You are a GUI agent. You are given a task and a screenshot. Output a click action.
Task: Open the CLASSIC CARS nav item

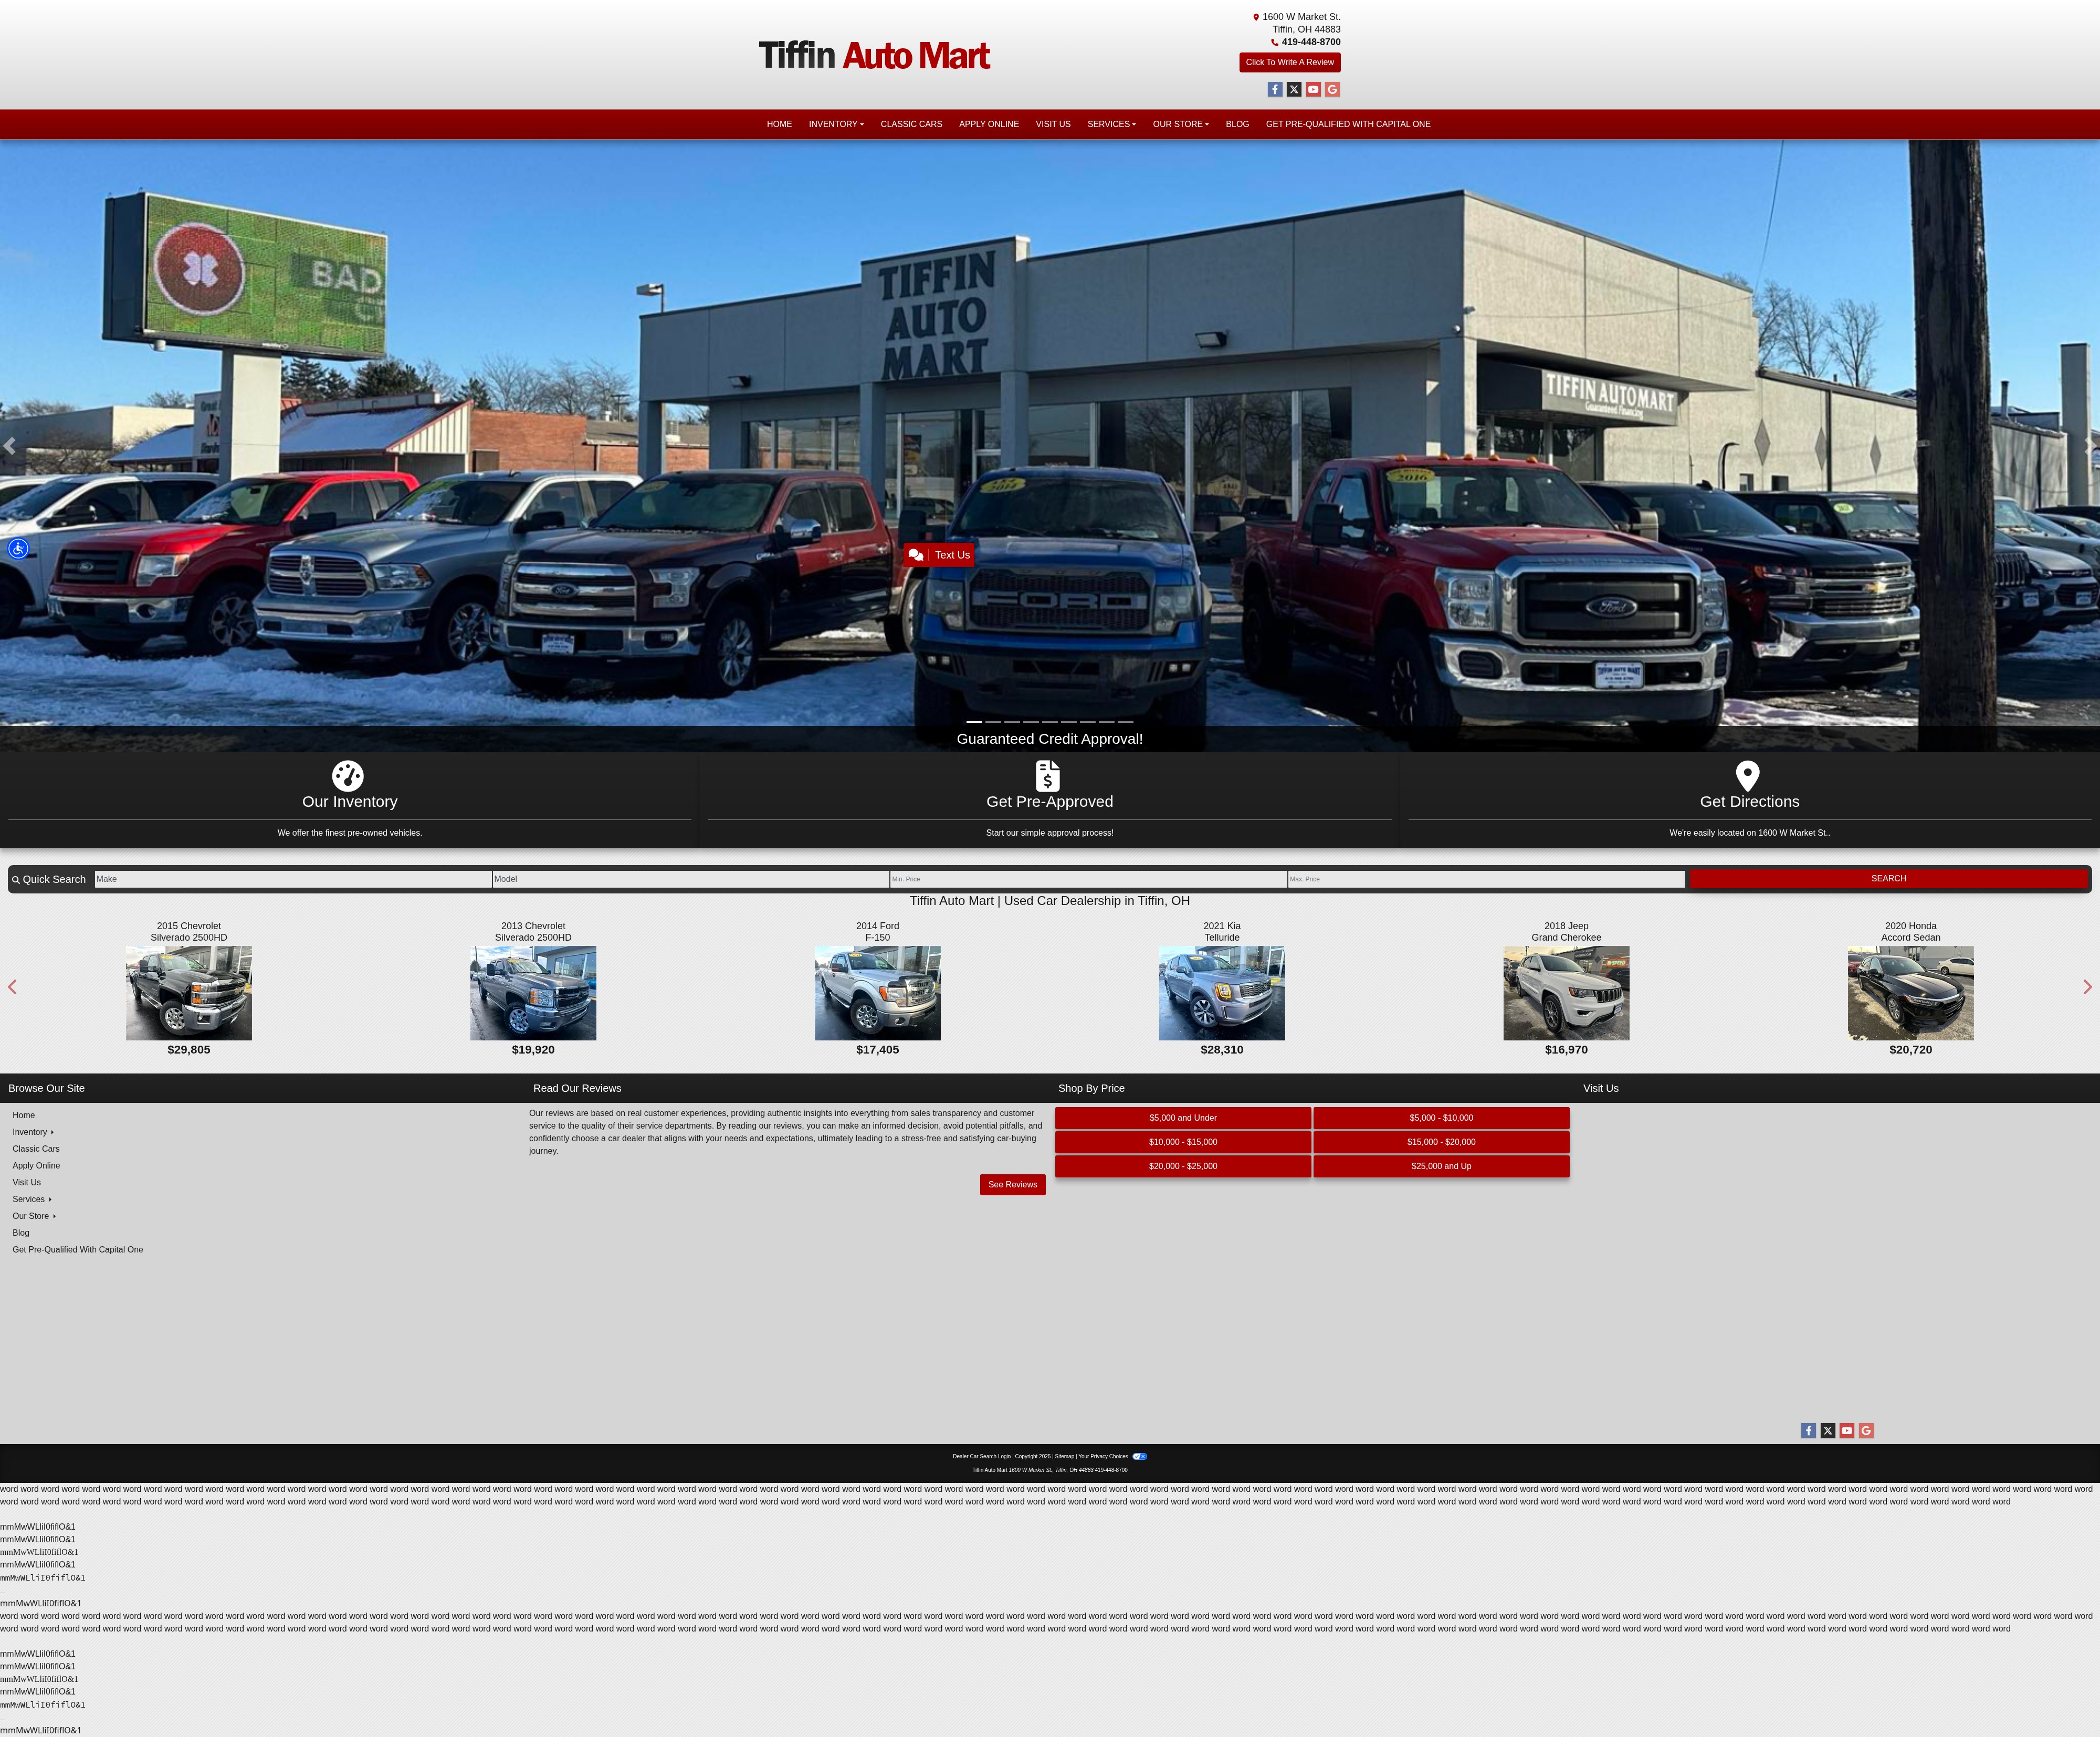pyautogui.click(x=911, y=124)
